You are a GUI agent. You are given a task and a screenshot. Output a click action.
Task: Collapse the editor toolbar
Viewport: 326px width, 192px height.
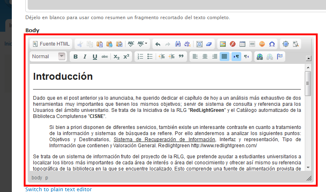(x=308, y=58)
